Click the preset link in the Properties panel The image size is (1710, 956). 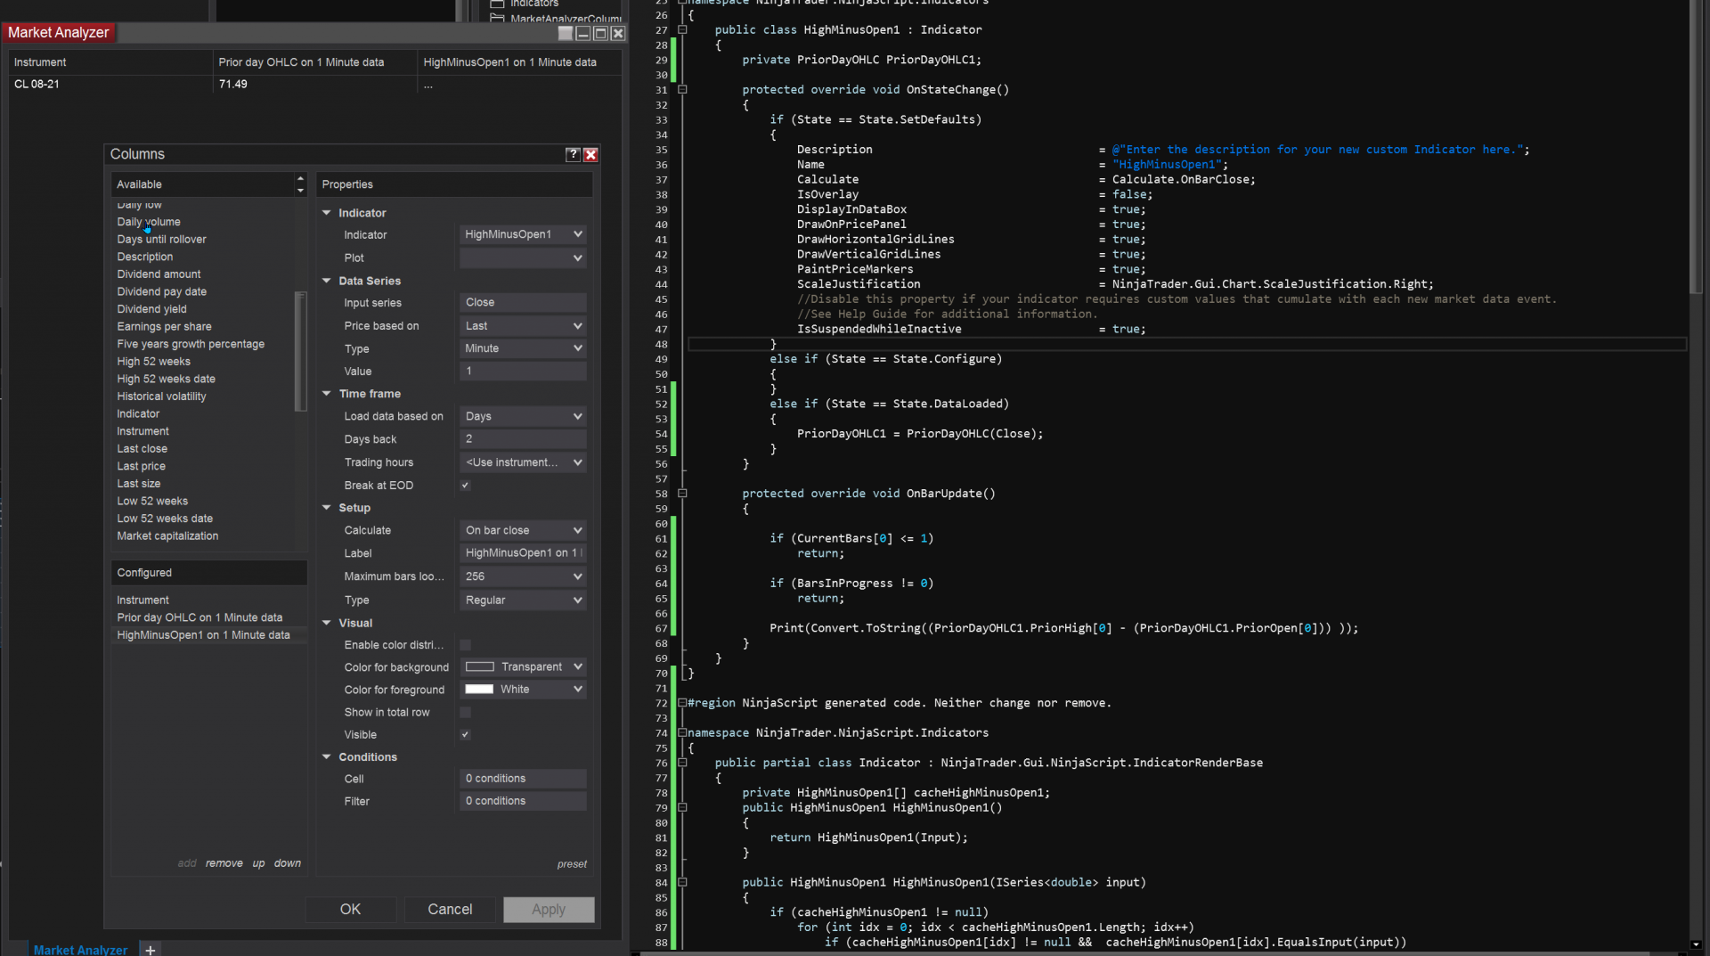(572, 863)
